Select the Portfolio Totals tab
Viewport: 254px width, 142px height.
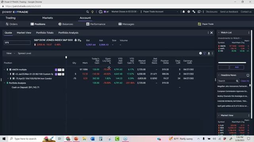(45, 33)
